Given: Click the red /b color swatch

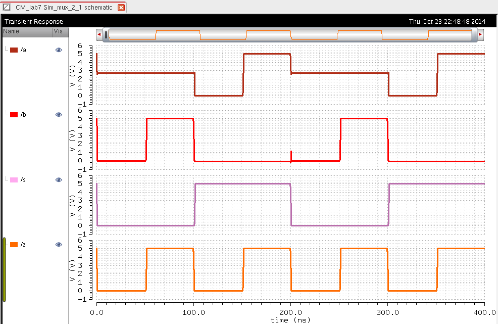Looking at the screenshot, I should (x=14, y=115).
